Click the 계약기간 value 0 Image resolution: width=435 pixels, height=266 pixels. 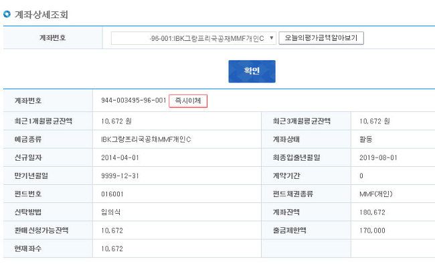pyautogui.click(x=361, y=176)
